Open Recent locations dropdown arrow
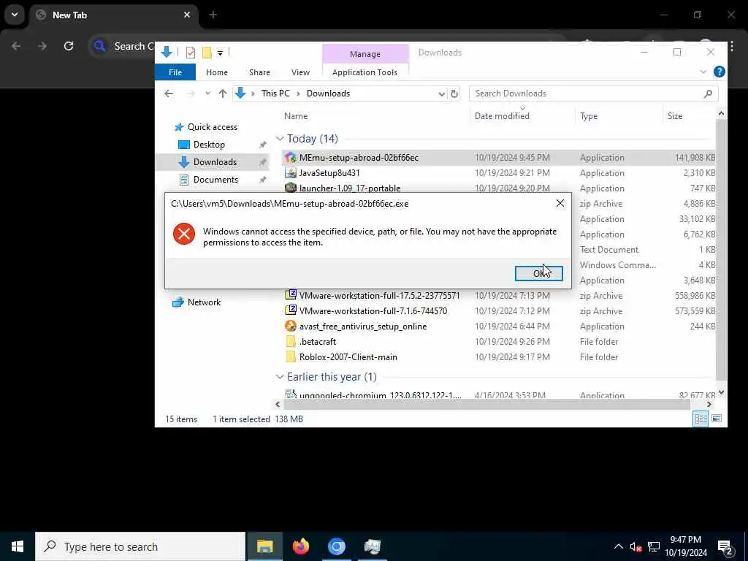This screenshot has height=561, width=748. 207,93
